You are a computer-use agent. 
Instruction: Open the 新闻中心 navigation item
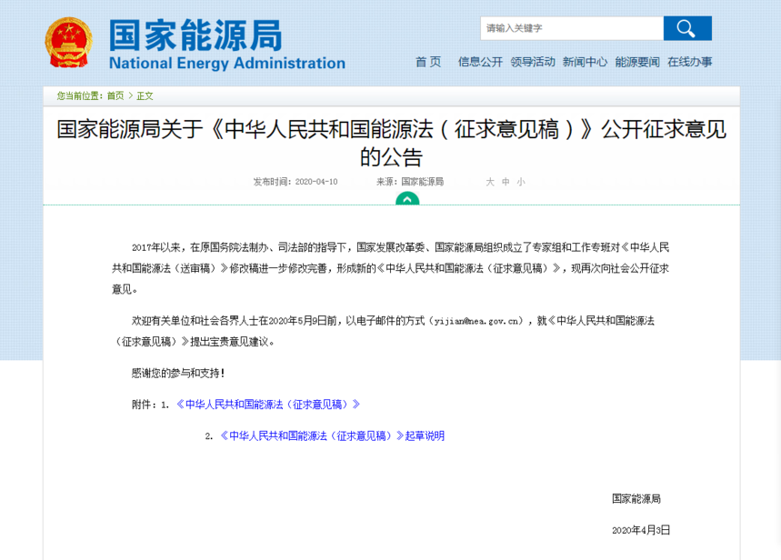(585, 62)
